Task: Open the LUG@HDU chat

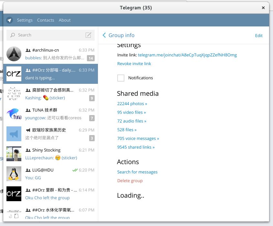Action: coord(50,174)
